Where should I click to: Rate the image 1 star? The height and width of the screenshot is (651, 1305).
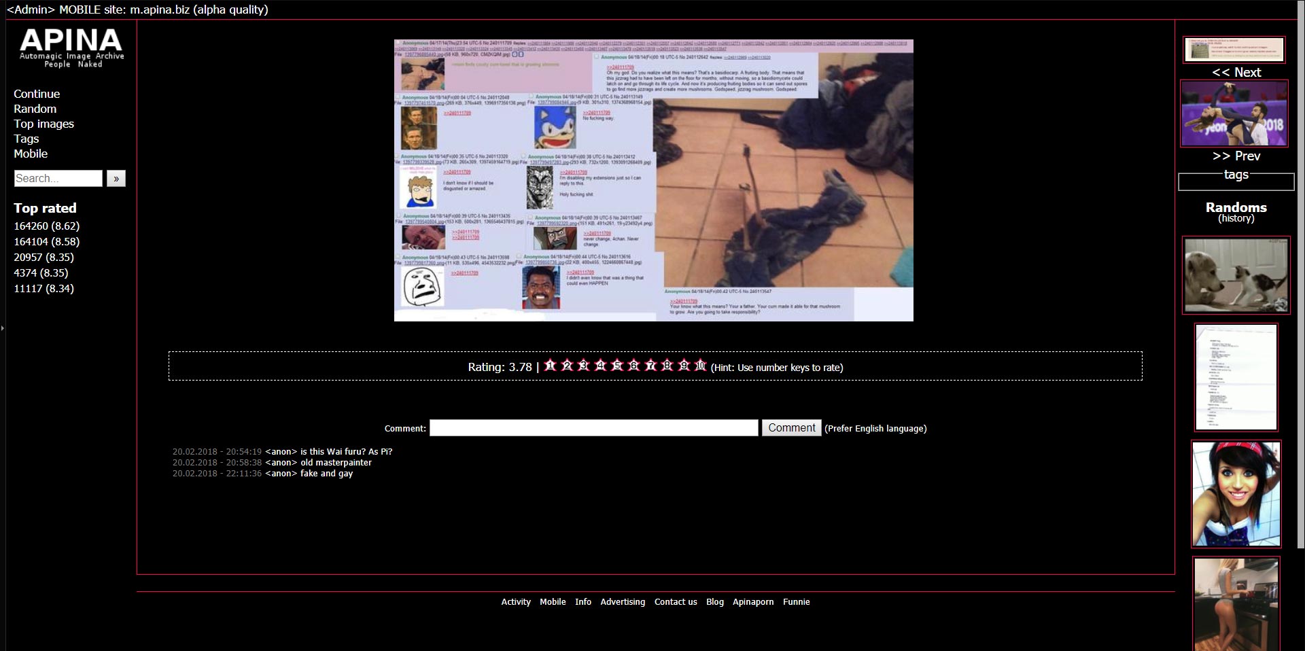tap(551, 366)
